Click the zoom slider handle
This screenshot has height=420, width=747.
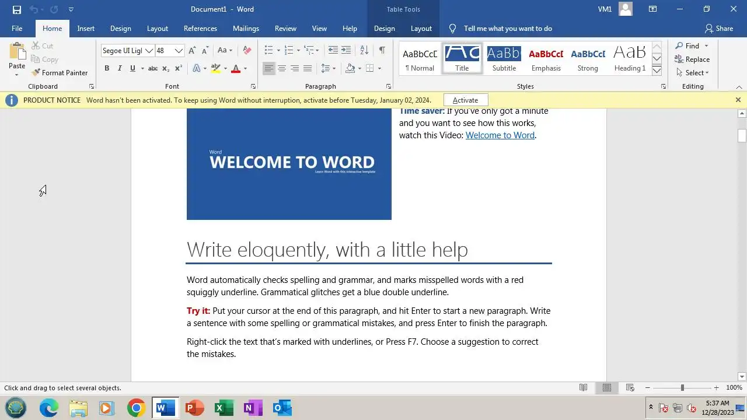tap(682, 388)
